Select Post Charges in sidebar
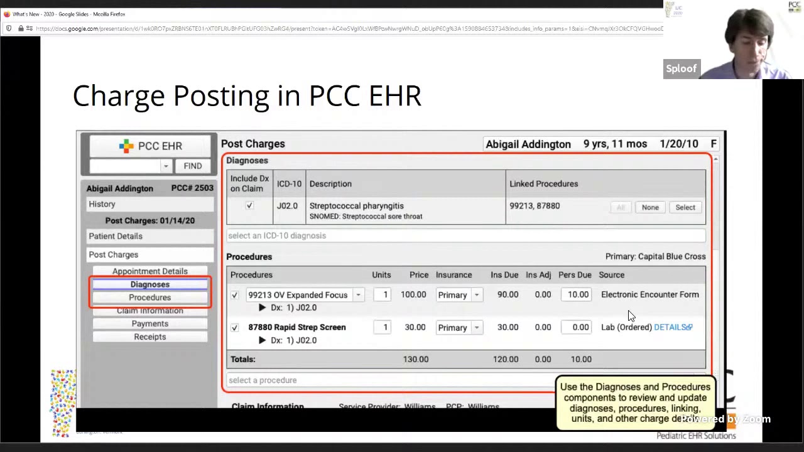Viewport: 804px width, 452px height. (x=150, y=254)
